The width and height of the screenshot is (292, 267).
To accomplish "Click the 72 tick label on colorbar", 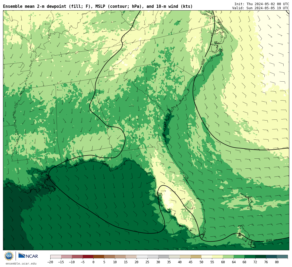I will (x=255, y=262).
